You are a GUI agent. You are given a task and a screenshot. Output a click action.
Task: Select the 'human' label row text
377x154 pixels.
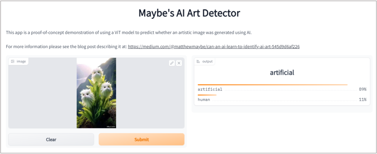tap(204, 100)
